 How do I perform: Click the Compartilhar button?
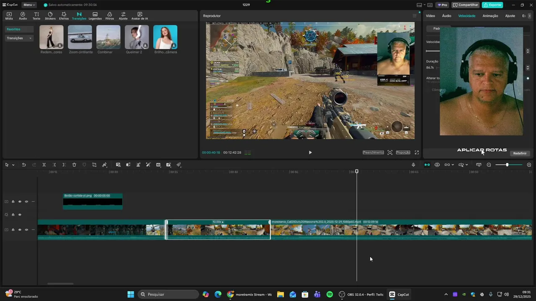466,5
